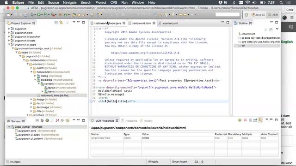Open the Outline view menu arrow

pyautogui.click(x=277, y=29)
